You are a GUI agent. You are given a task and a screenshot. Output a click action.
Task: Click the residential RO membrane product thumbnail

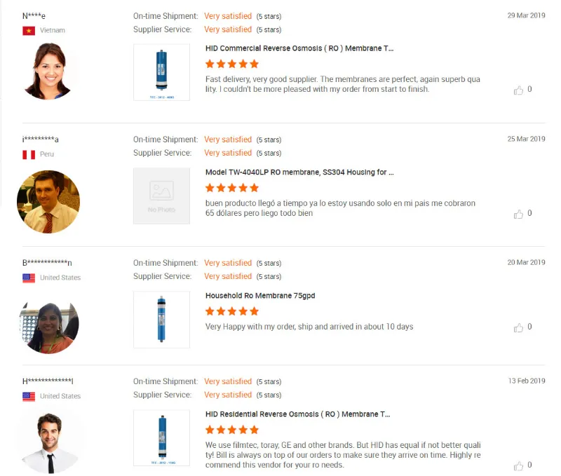[x=161, y=438]
